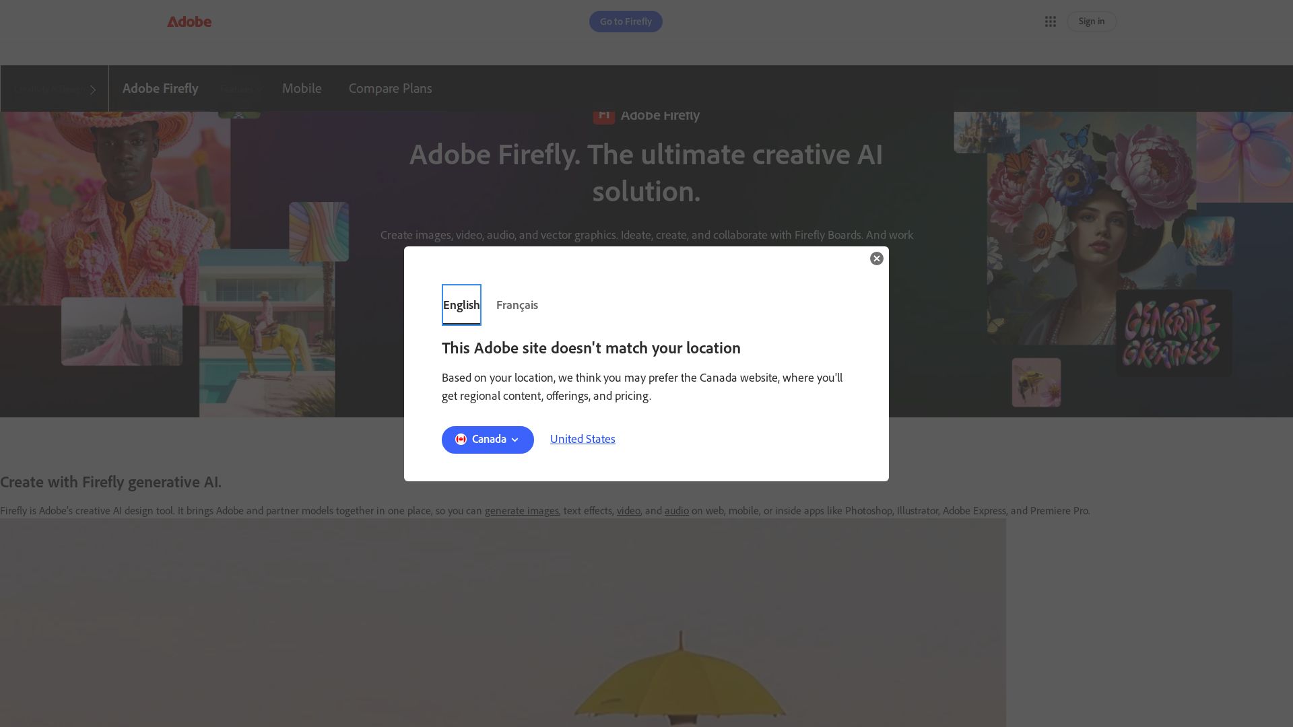Open the app launcher grid icon
The height and width of the screenshot is (727, 1293).
pyautogui.click(x=1051, y=21)
